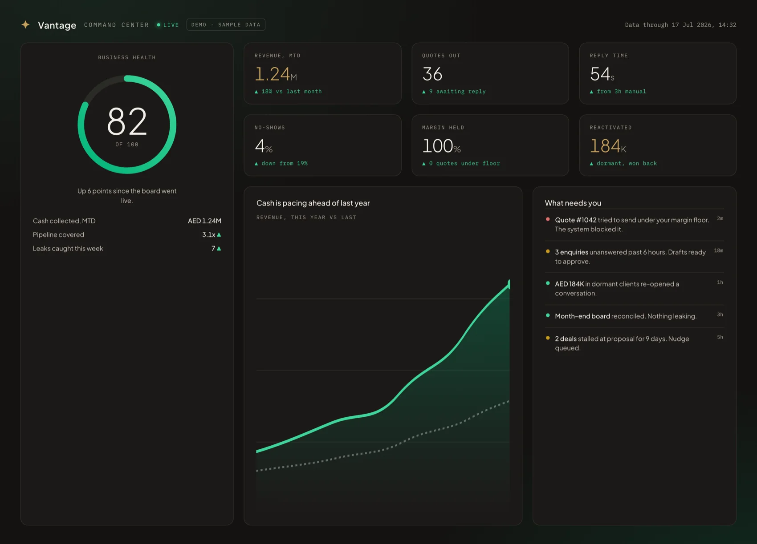The height and width of the screenshot is (544, 757).
Task: Click the Vantage brand name
Action: 57,25
